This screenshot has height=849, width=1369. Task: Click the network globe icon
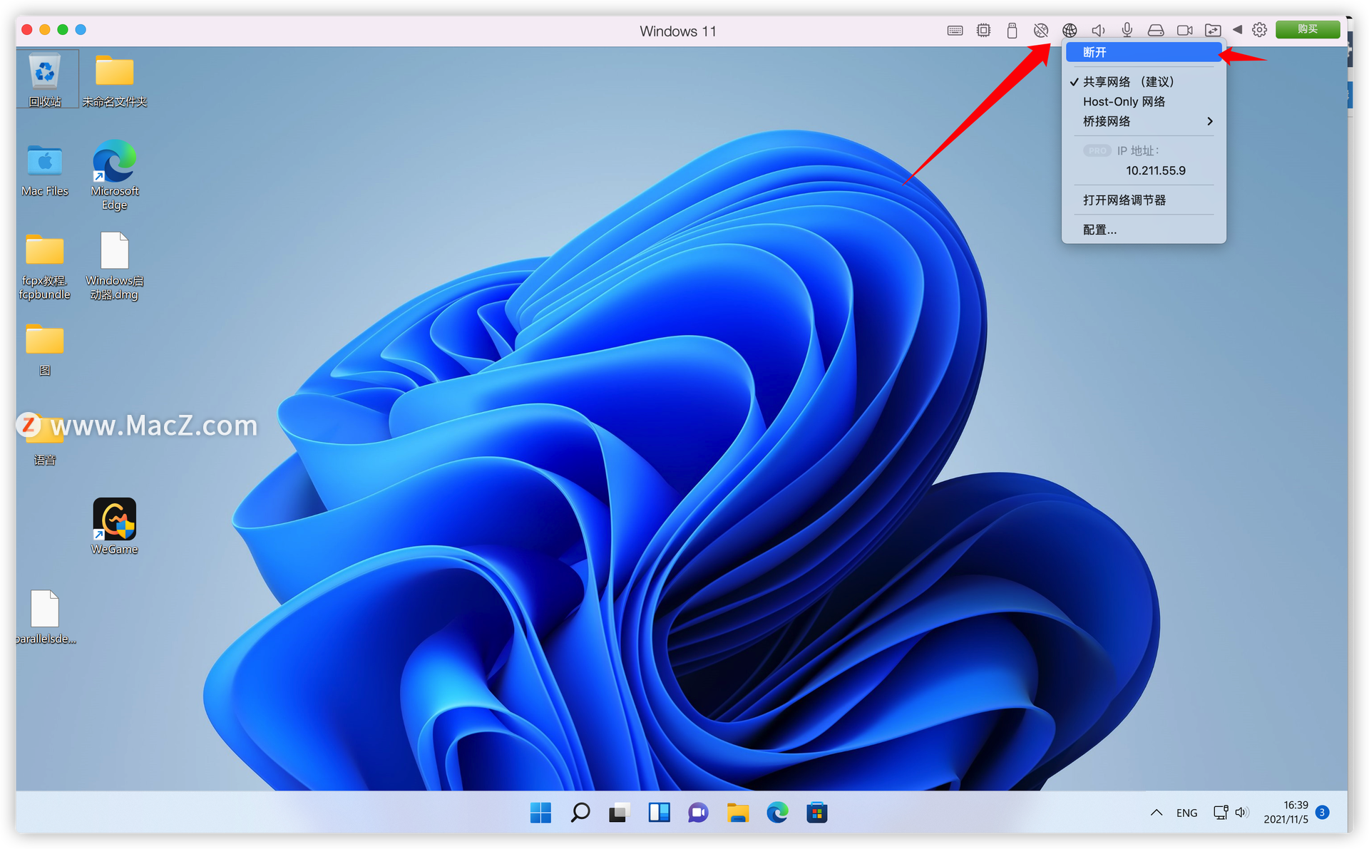point(1069,30)
